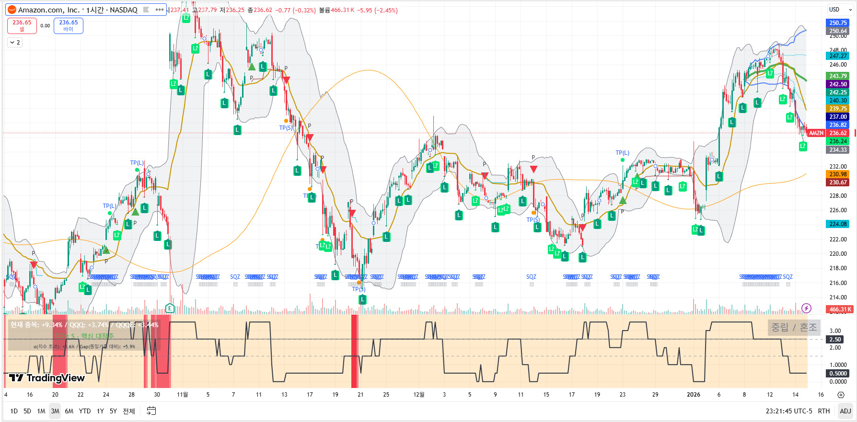
Task: Toggle the ADJ adjustment button
Action: pos(845,411)
